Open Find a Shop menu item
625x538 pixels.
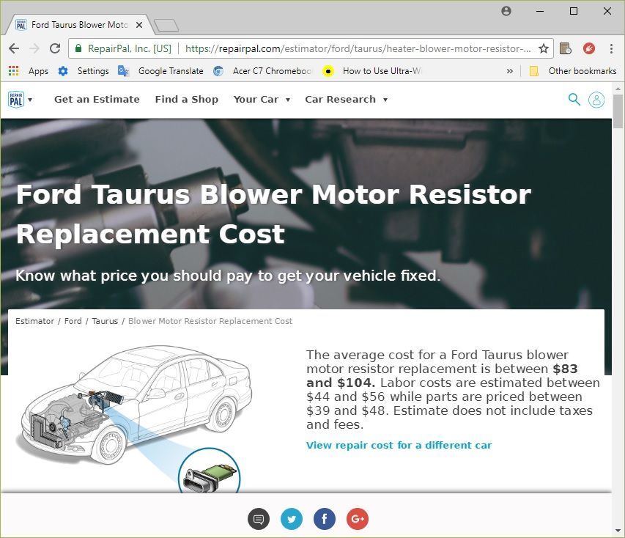click(187, 99)
